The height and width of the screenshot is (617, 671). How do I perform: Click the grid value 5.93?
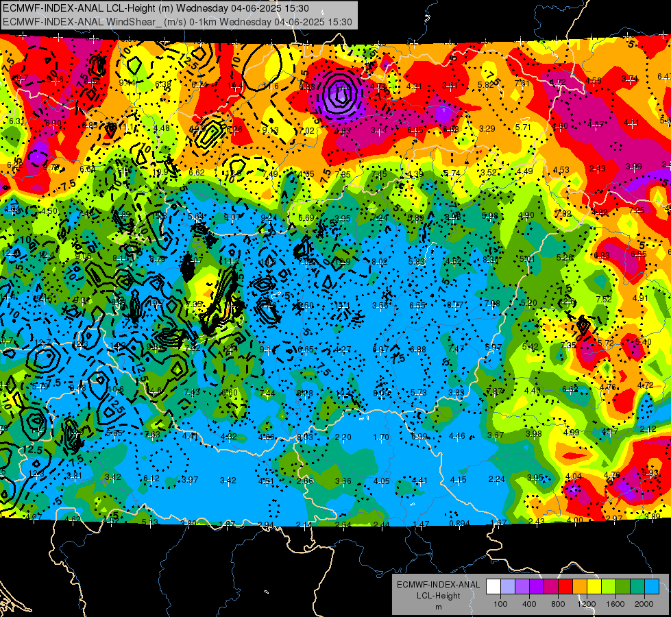click(650, 473)
